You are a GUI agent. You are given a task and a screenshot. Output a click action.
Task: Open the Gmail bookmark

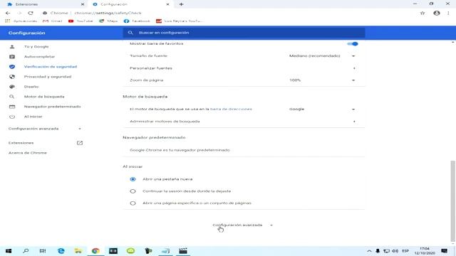(x=52, y=21)
